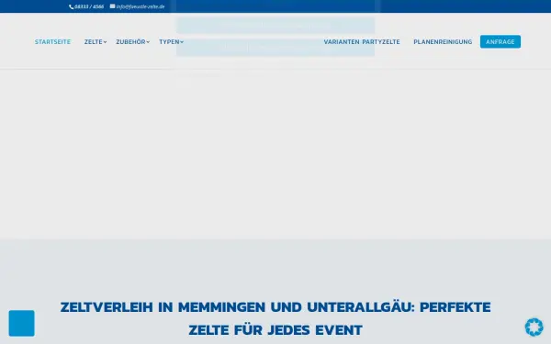Expand the ZUBEHÖR dropdown chevron
This screenshot has width=551, height=344.
coord(148,42)
